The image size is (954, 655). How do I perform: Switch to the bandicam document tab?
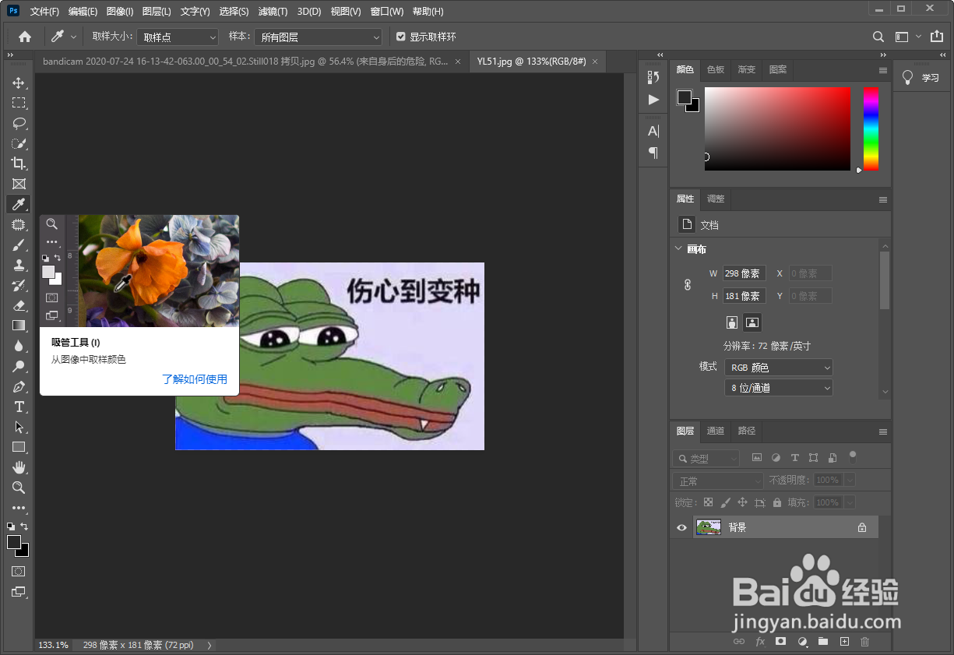pos(245,62)
